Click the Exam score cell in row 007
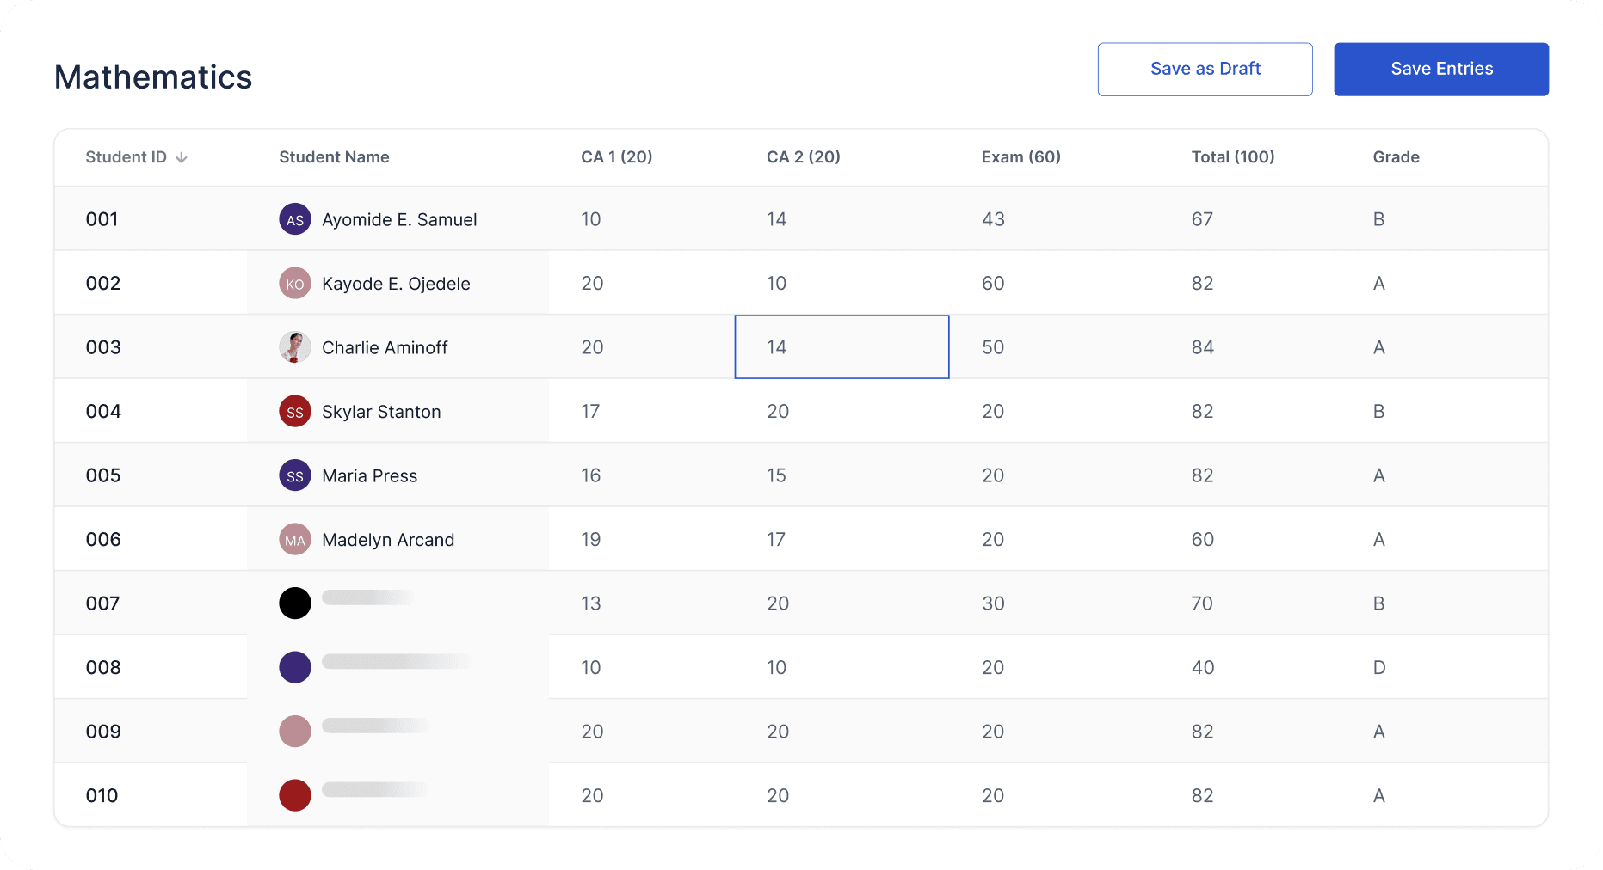 (993, 603)
